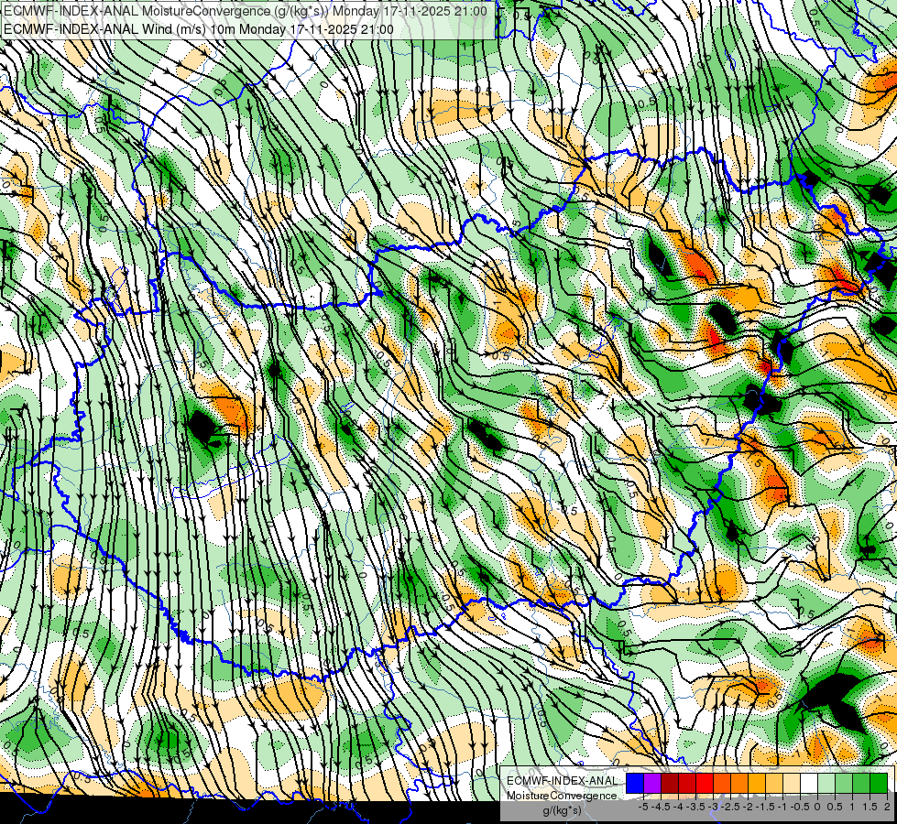This screenshot has height=824, width=897.
Task: Click the legend tick value '-4'
Action: click(x=678, y=807)
